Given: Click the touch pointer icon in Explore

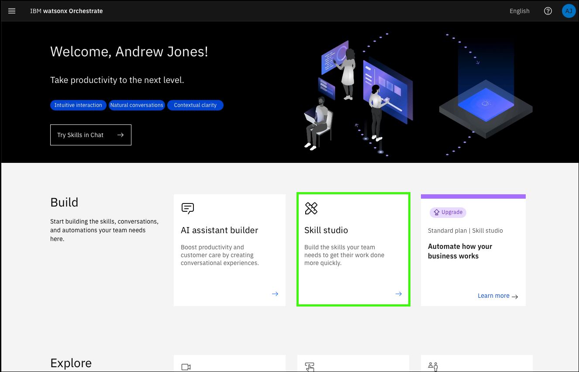Looking at the screenshot, I should tap(310, 367).
